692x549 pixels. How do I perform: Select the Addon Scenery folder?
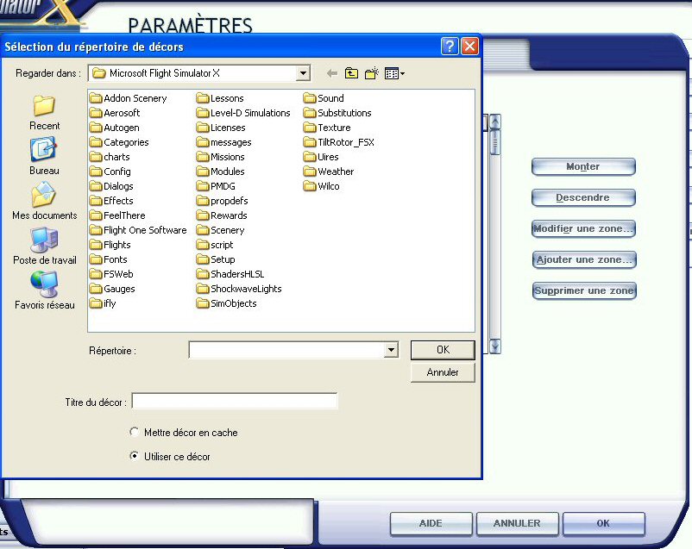pyautogui.click(x=129, y=98)
